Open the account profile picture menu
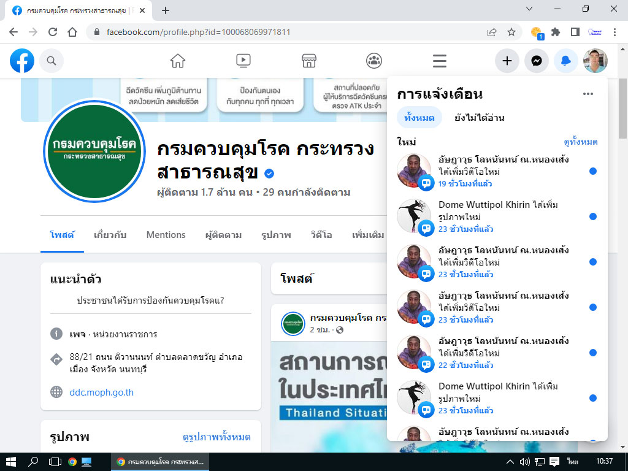This screenshot has width=628, height=471. (595, 61)
